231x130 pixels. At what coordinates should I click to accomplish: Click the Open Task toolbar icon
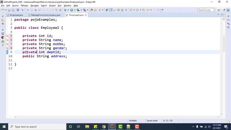tap(95, 10)
